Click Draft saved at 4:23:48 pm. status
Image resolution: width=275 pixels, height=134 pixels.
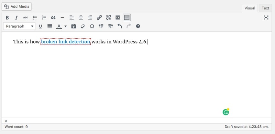[247, 127]
